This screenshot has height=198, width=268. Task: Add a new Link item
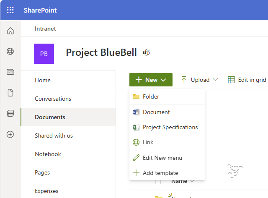(x=167, y=142)
